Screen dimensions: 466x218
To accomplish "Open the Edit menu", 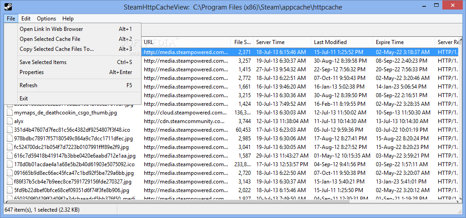I will tap(26, 18).
